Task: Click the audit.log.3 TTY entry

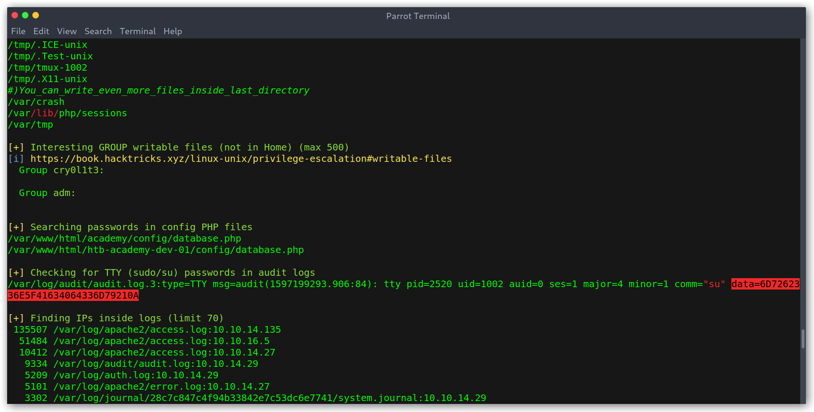Action: click(404, 290)
